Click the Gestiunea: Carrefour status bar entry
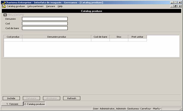The width and height of the screenshot is (183, 111). point(144,109)
